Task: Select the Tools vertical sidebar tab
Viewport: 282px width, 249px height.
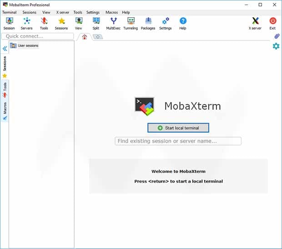Action: (x=5, y=90)
